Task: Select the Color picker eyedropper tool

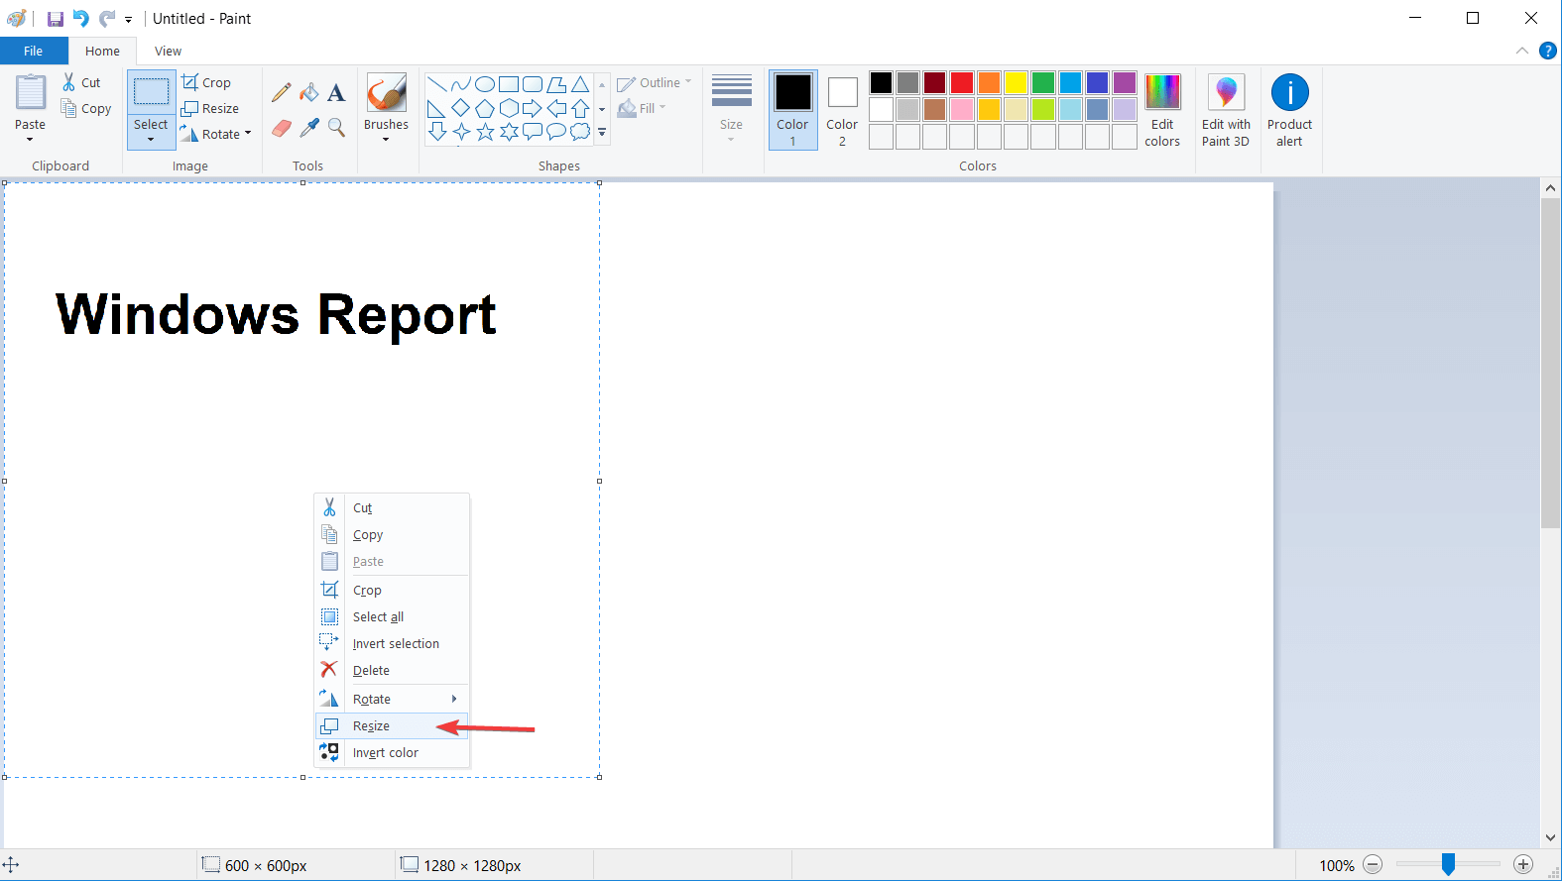Action: pos(309,128)
